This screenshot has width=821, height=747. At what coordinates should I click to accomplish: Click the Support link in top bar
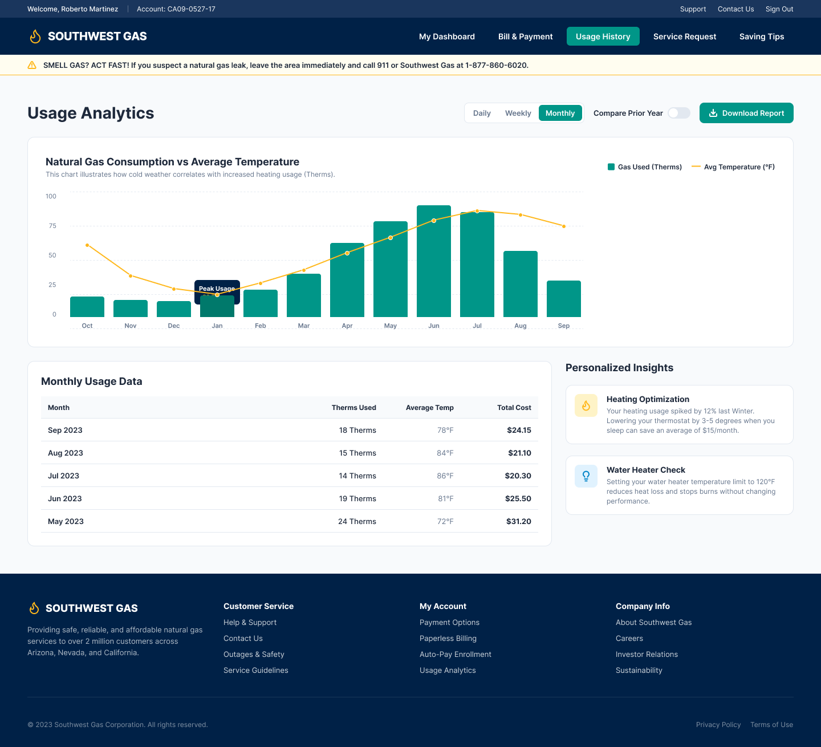pos(693,9)
